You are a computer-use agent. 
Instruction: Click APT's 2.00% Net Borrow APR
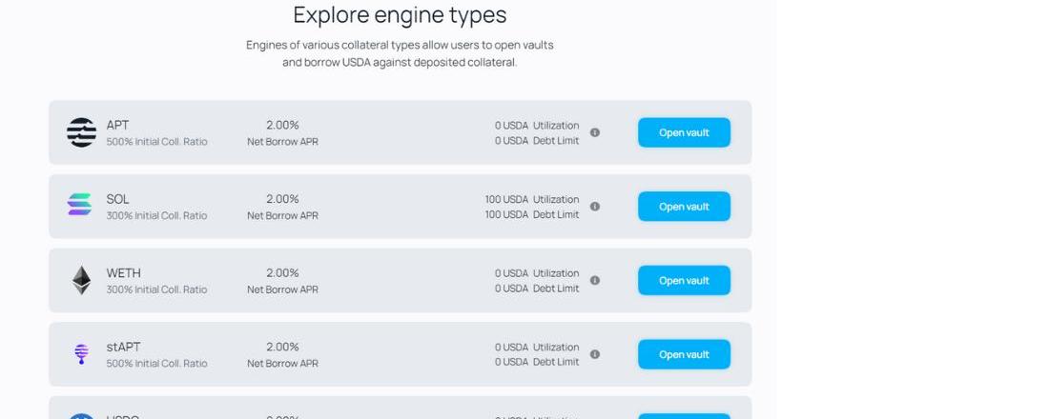point(282,125)
